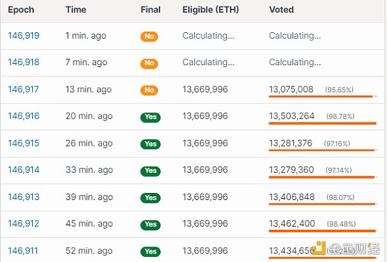Image resolution: width=387 pixels, height=262 pixels.
Task: Click the Yes badge for epoch 146,913
Action: pyautogui.click(x=150, y=198)
